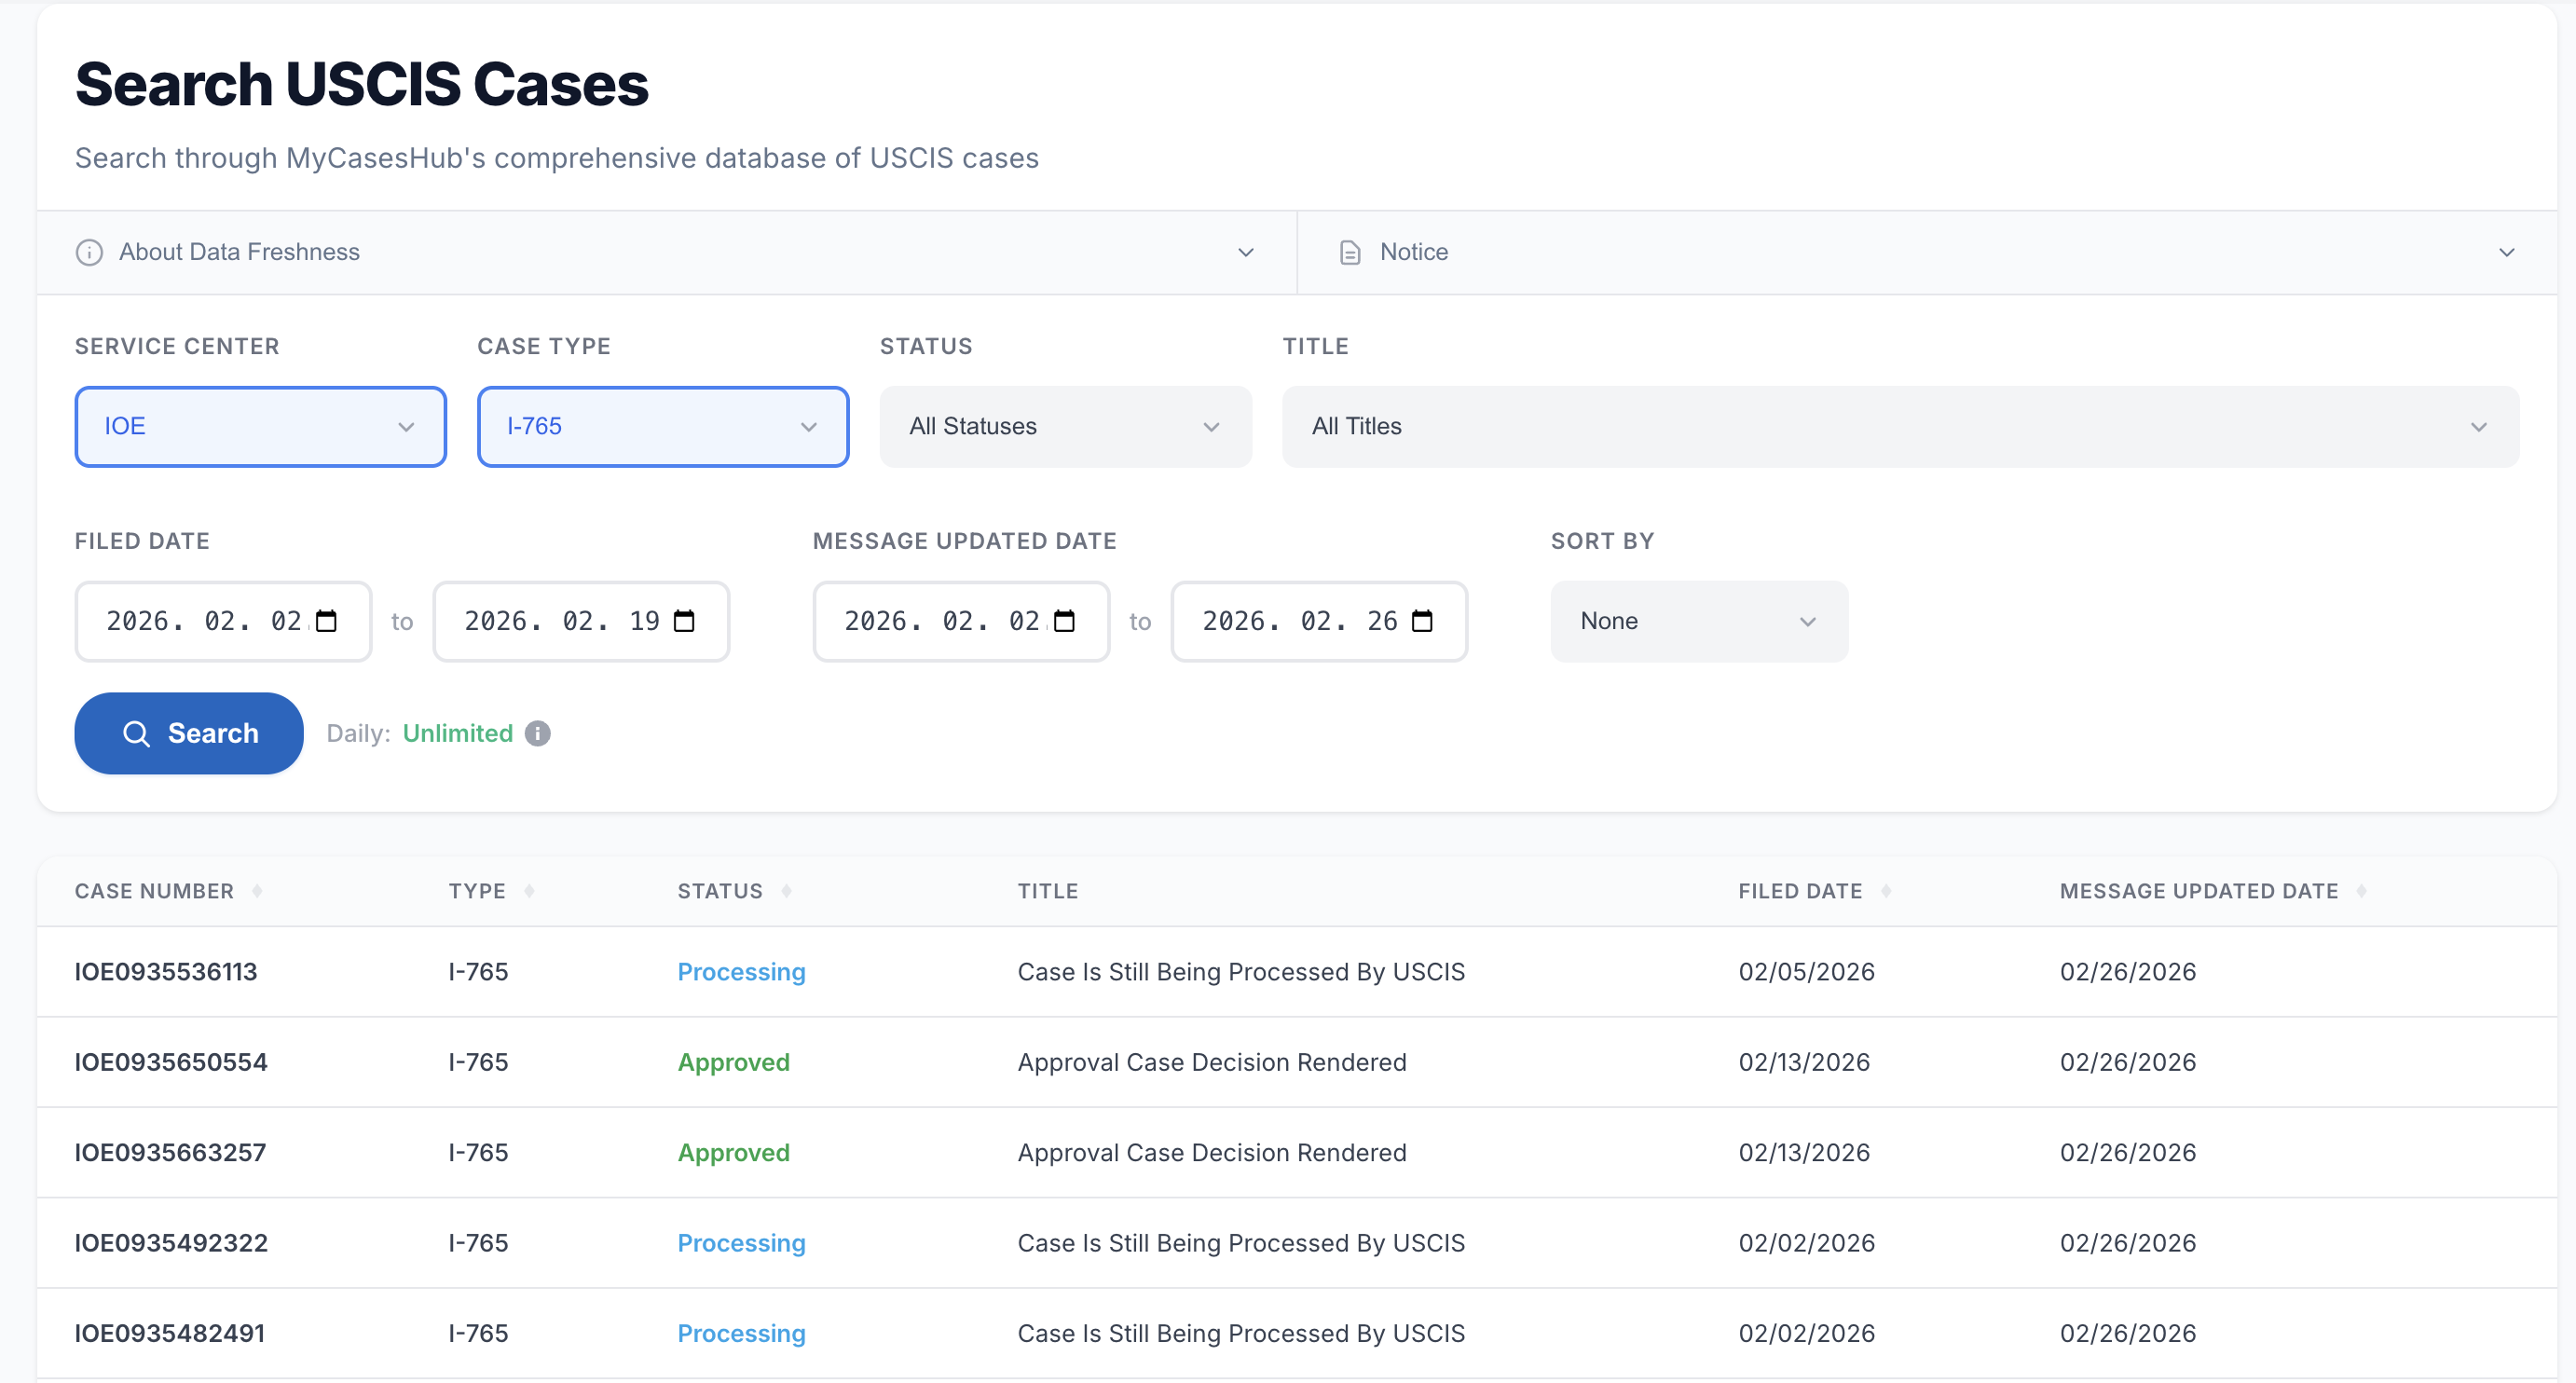
Task: Expand the About Data Freshness section
Action: coord(667,252)
